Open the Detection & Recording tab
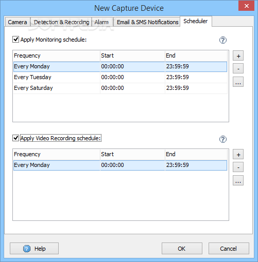Image resolution: width=258 pixels, height=262 pixels. click(61, 22)
